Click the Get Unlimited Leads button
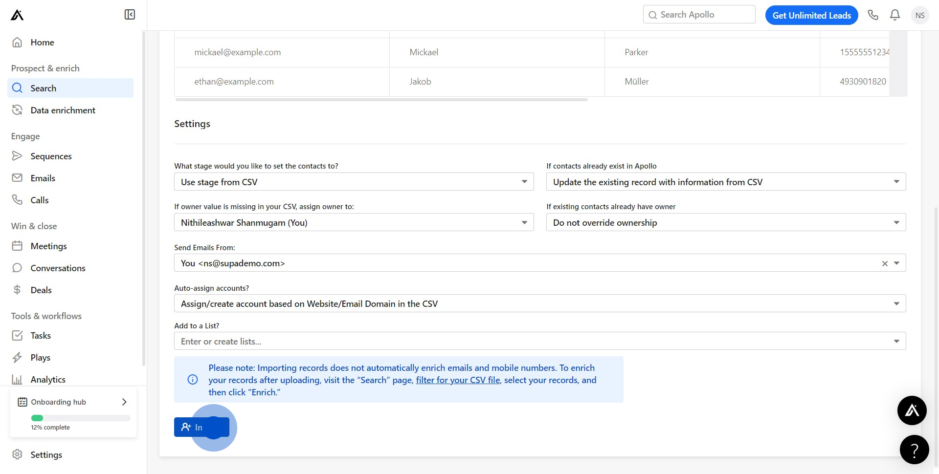939x474 pixels. tap(811, 15)
